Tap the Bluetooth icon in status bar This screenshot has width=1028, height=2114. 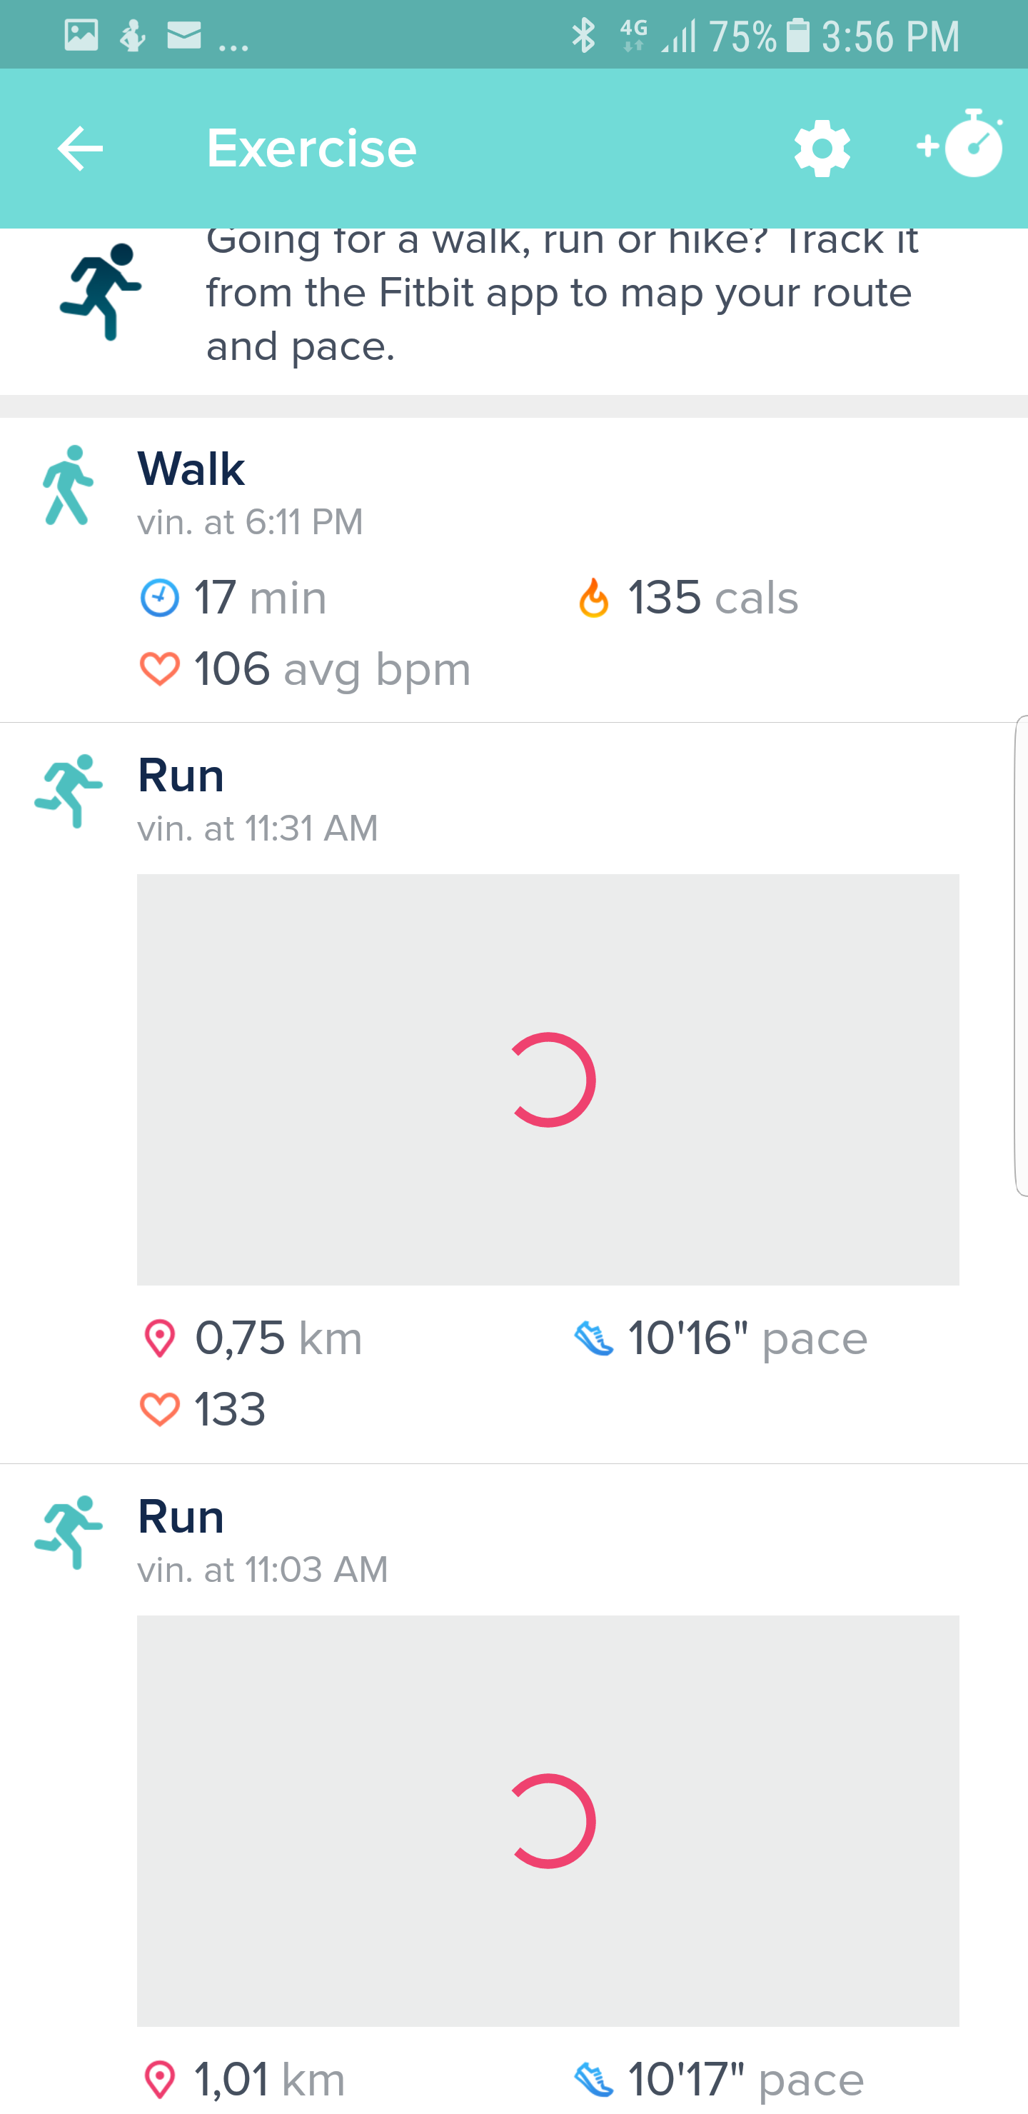click(x=583, y=36)
